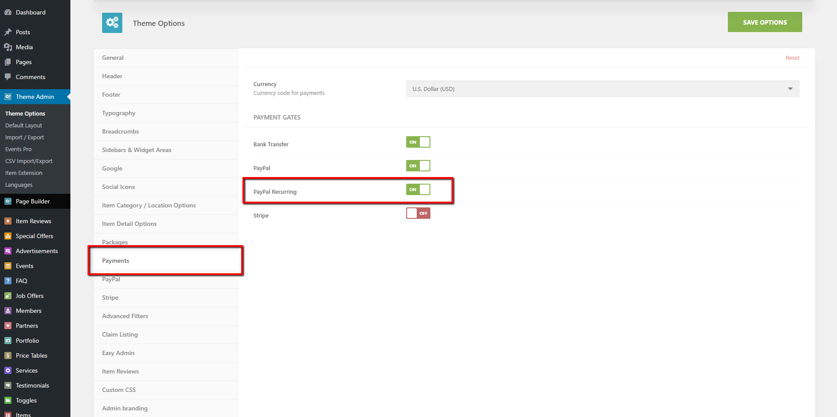The image size is (837, 417).
Task: Click the Item Reviews star icon
Action: (x=8, y=221)
